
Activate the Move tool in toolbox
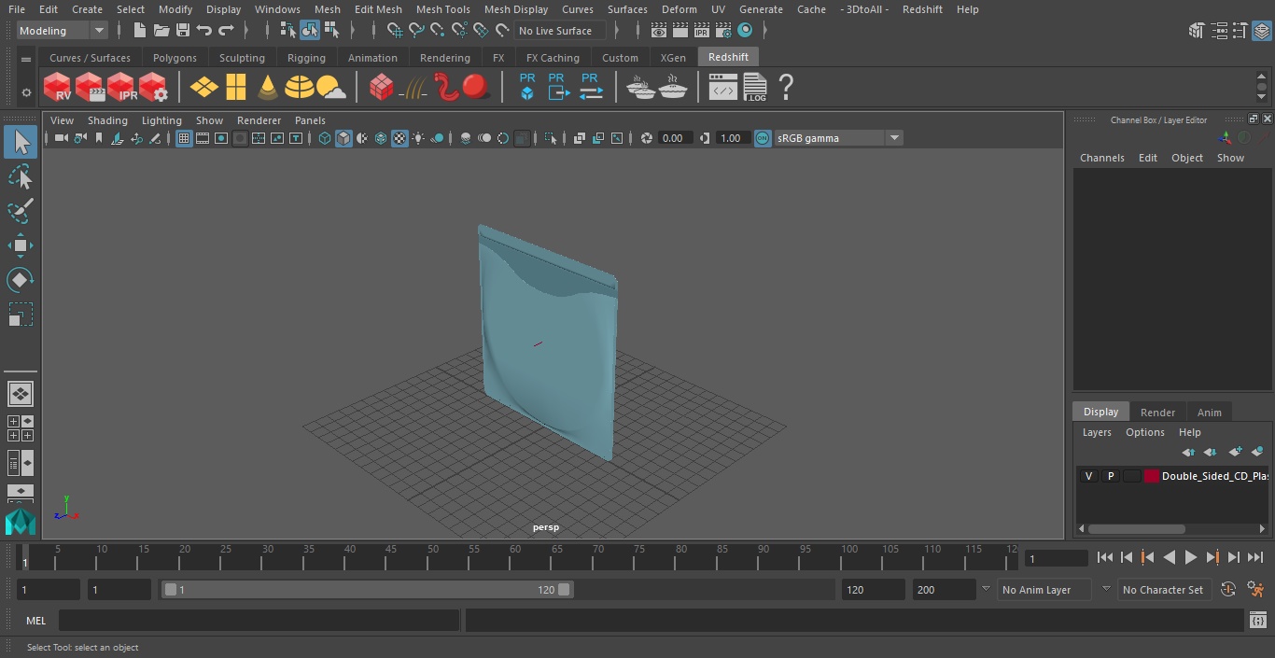point(21,246)
